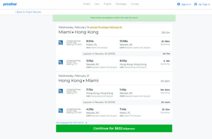
Task: Click '23h 5m' total duration
Action: click(166, 33)
